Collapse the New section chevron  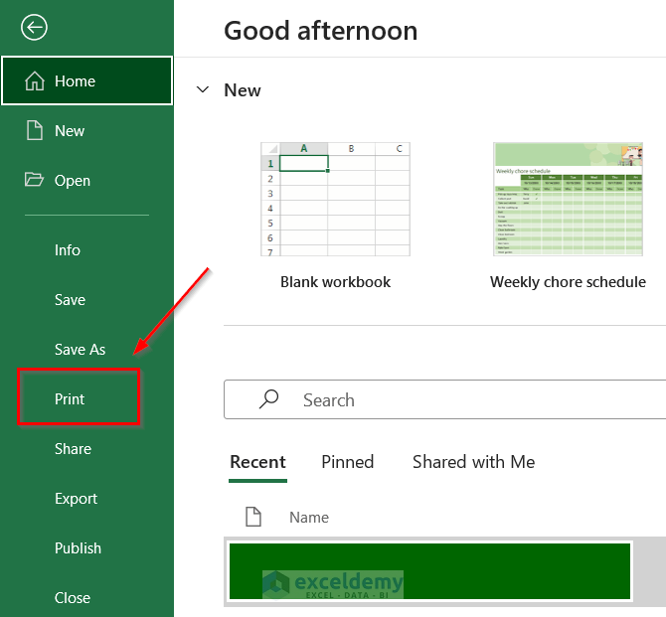pos(203,90)
